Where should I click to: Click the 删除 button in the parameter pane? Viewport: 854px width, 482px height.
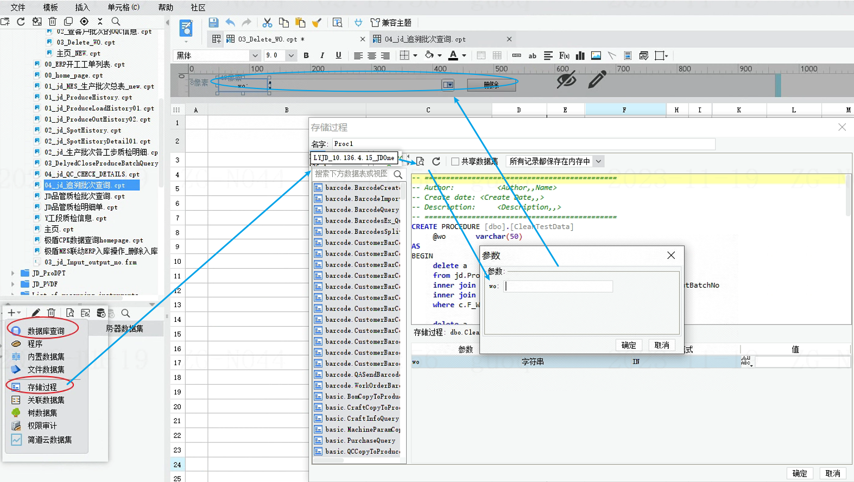click(x=491, y=85)
